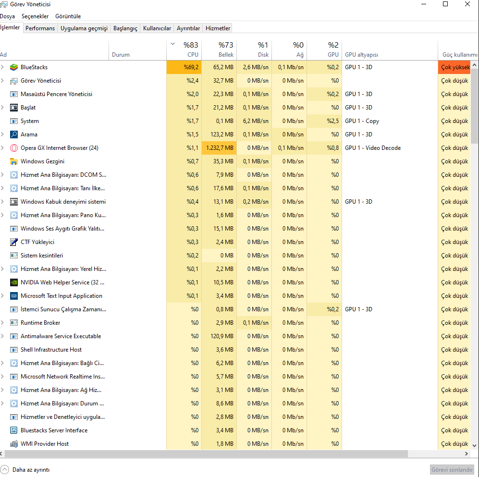
Task: Sort by the Durum column header
Action: [137, 50]
